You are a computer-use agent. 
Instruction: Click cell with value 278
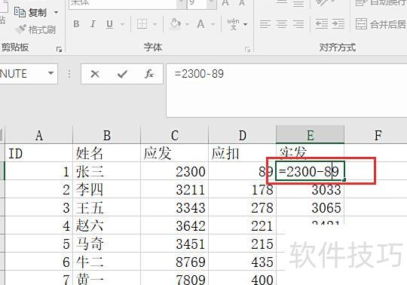(242, 207)
